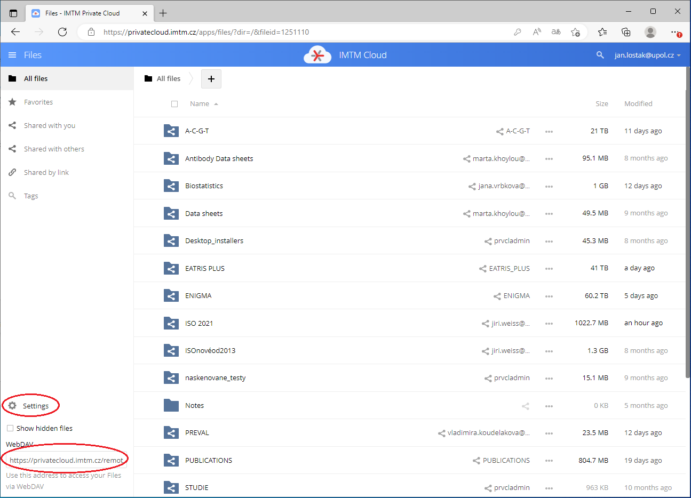Screen dimensions: 691x498
Task: Enable the Show hidden files checkbox
Action: click(x=10, y=428)
